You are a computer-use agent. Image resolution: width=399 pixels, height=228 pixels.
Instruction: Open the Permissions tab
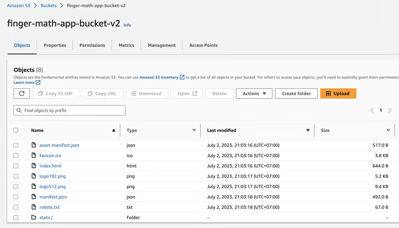tap(92, 45)
